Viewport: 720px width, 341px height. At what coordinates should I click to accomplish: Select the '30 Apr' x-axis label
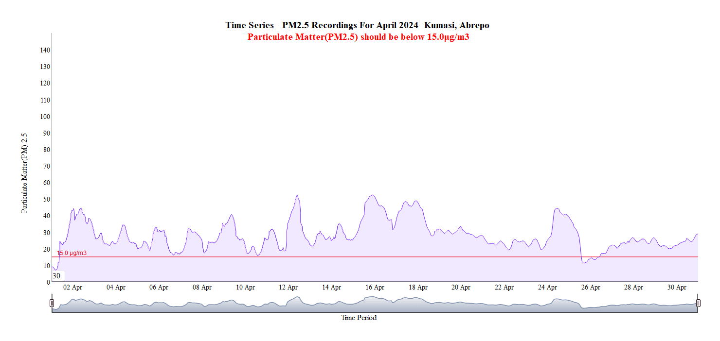click(677, 288)
